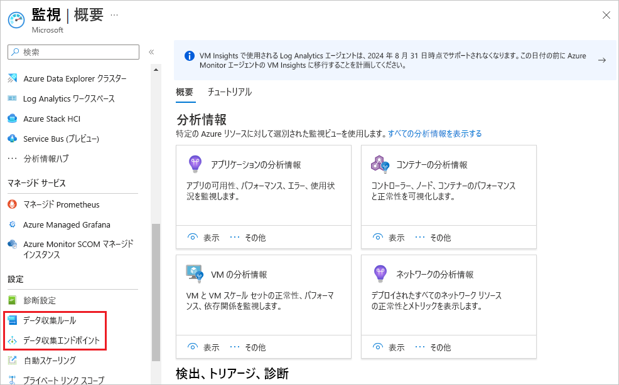The image size is (619, 385).
Task: Open 分析情報ハブ from the sidebar
Action: 46,159
